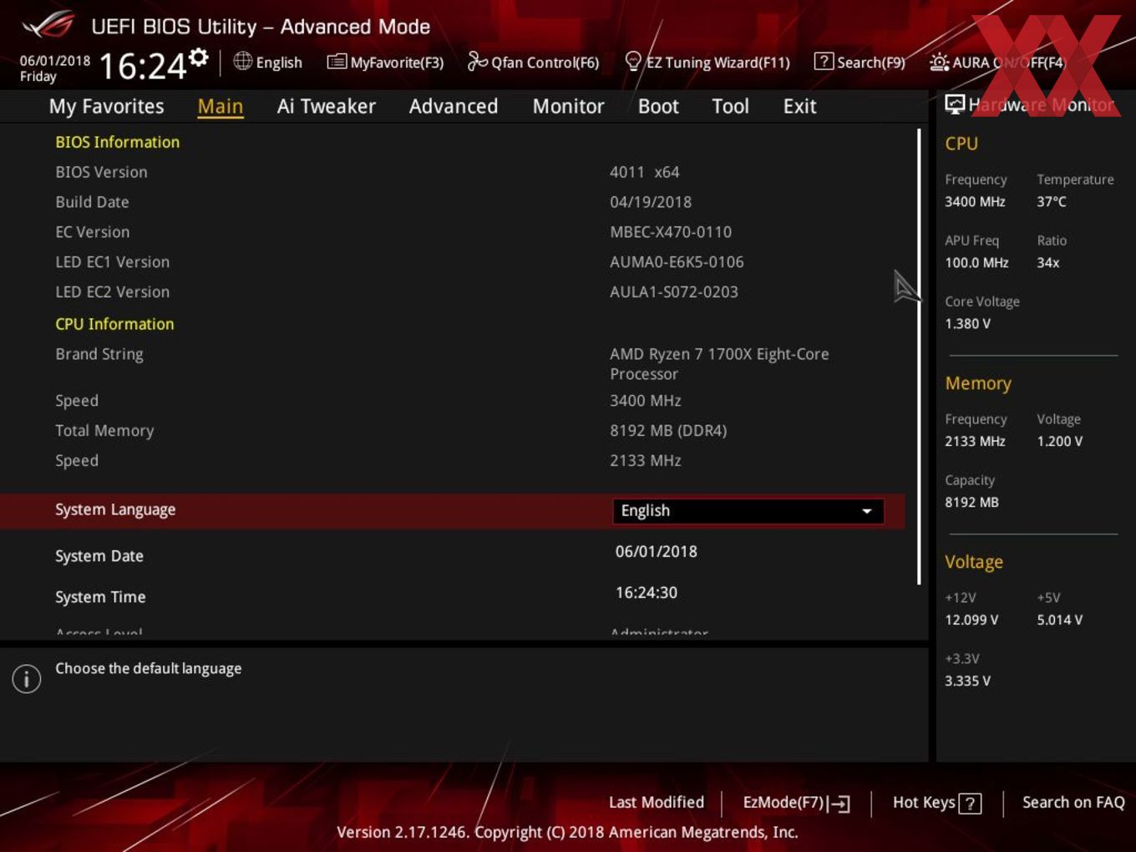Open MyFavorite(F3)
The width and height of the screenshot is (1136, 852).
386,62
